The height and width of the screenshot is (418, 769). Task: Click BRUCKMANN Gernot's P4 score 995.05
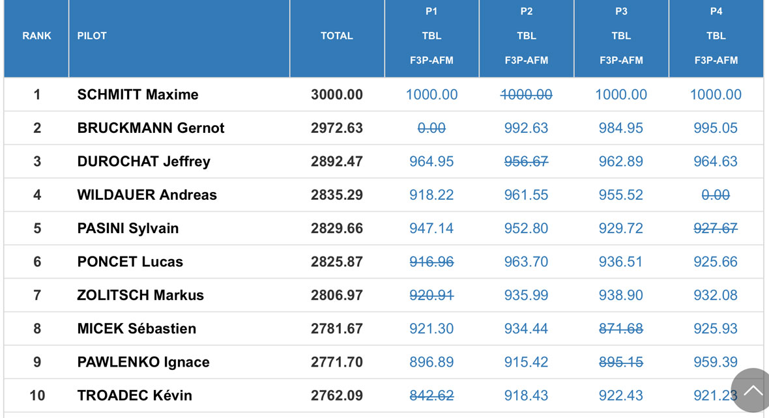[x=716, y=128]
